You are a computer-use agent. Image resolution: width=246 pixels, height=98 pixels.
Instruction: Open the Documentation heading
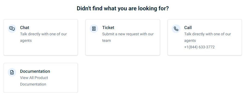35,71
